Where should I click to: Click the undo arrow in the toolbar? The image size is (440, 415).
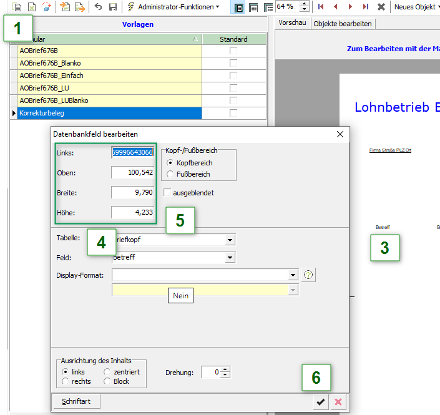point(98,7)
